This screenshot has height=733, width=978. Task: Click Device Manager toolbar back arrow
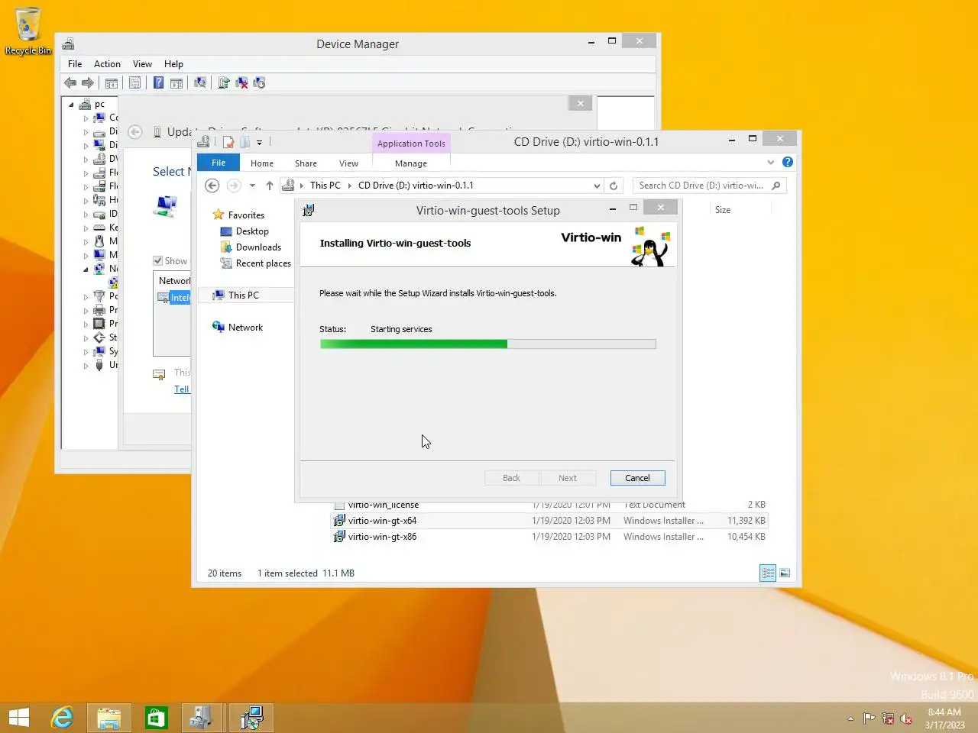pyautogui.click(x=70, y=82)
